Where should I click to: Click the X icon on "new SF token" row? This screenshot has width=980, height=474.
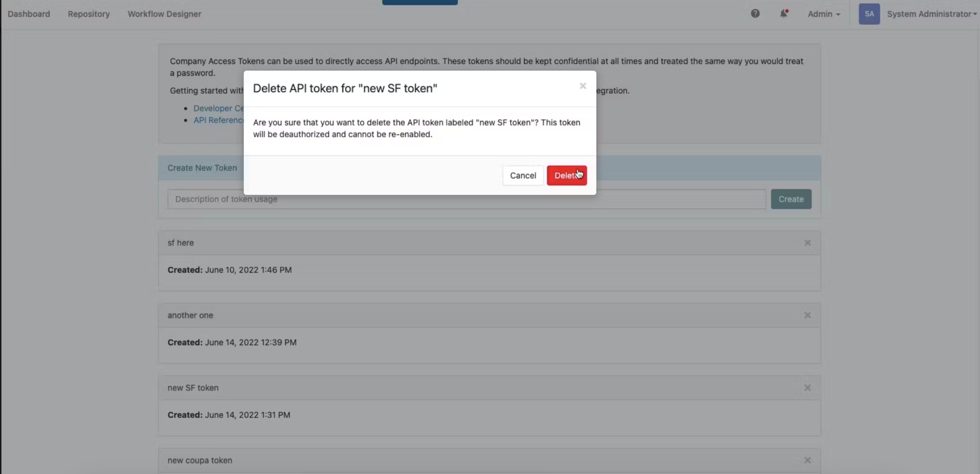click(x=808, y=387)
